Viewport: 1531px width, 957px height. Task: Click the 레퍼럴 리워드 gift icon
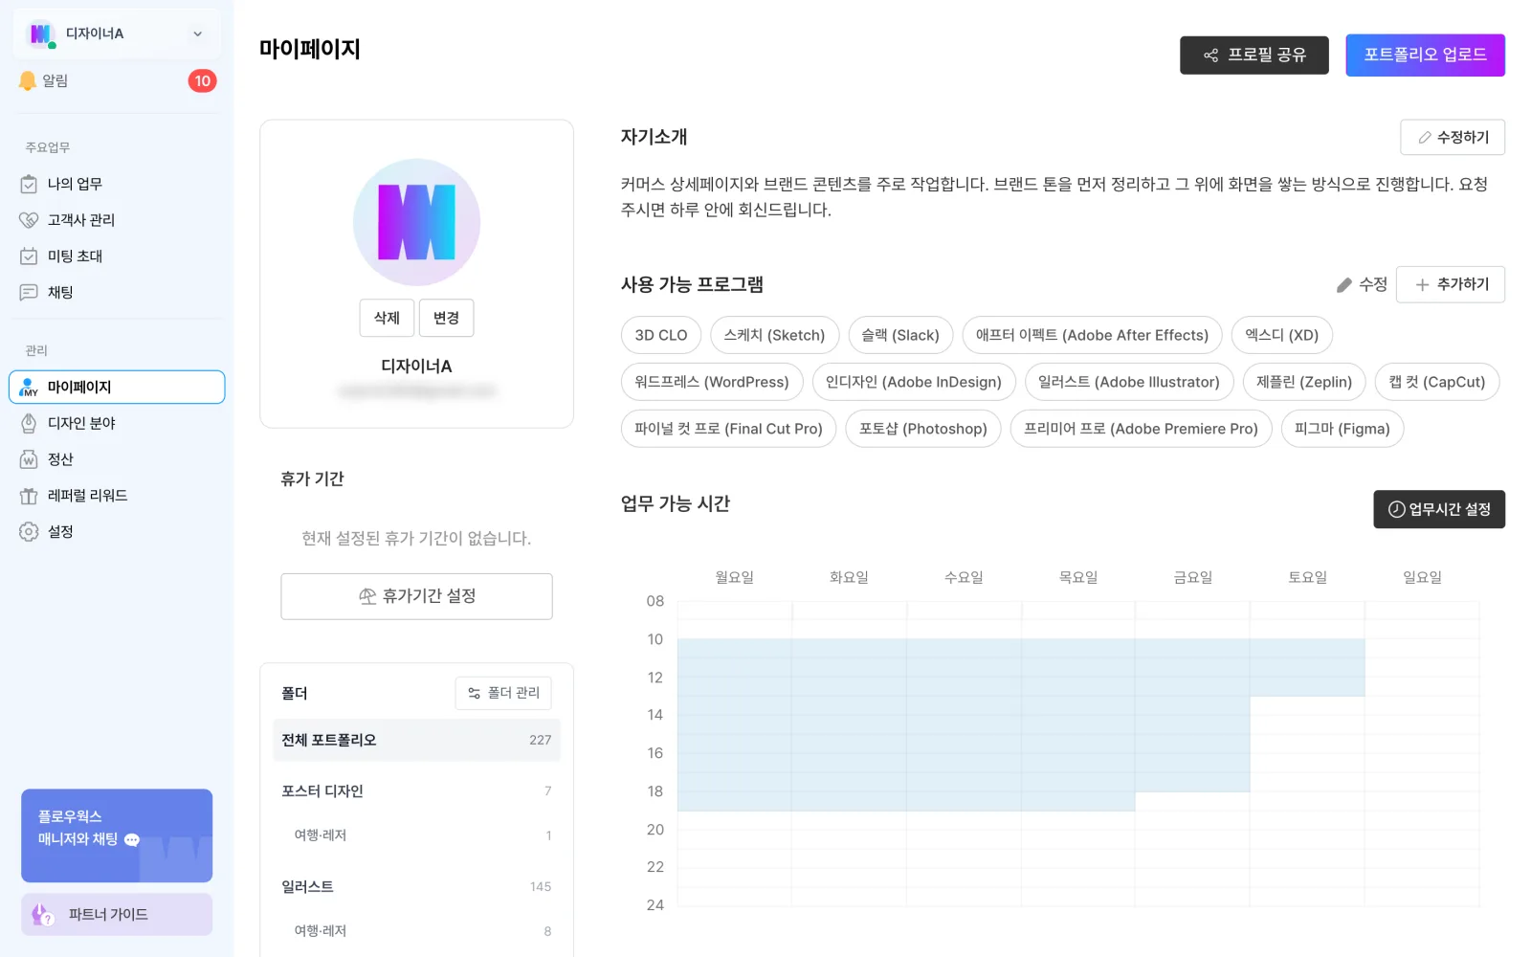[x=29, y=496]
